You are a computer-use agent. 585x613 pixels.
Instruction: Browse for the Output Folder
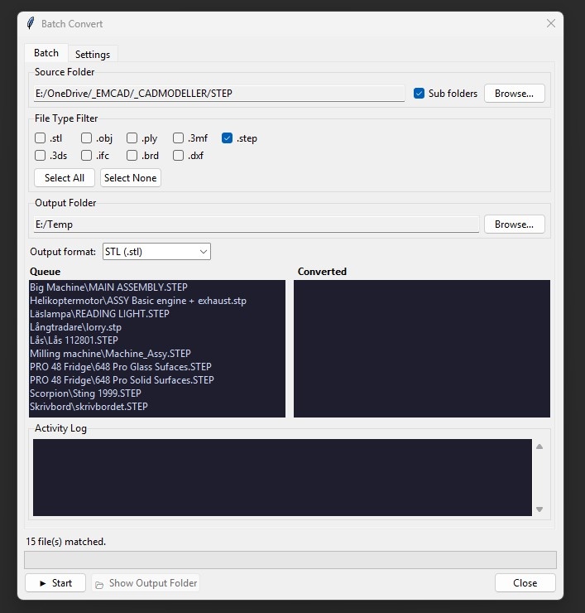pyautogui.click(x=514, y=224)
